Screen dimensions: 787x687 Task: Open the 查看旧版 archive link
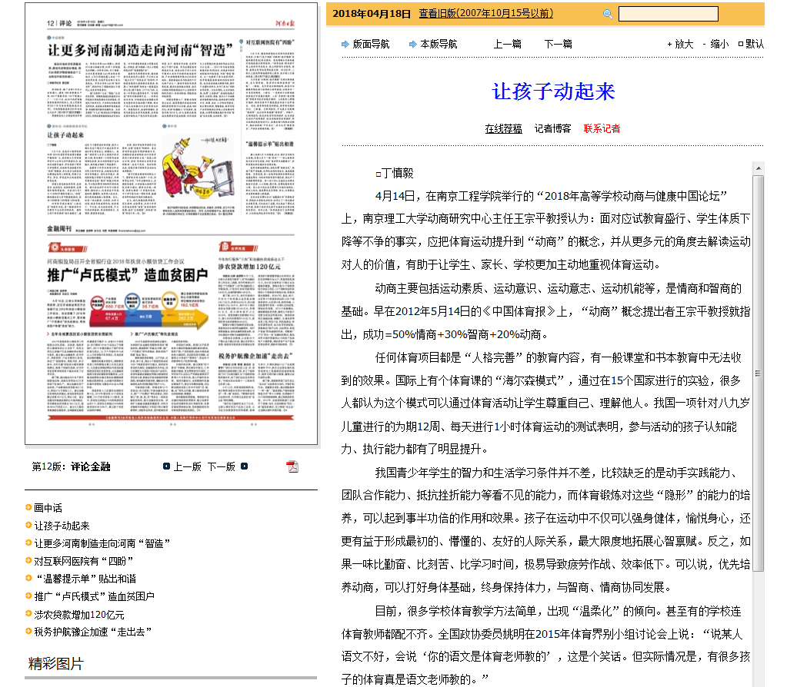(485, 14)
